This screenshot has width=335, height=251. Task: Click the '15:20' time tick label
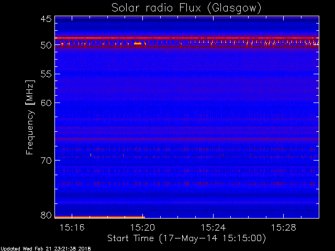142,227
